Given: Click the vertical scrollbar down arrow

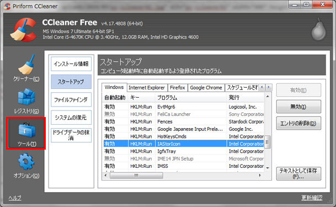Looking at the screenshot, I should pyautogui.click(x=268, y=168).
